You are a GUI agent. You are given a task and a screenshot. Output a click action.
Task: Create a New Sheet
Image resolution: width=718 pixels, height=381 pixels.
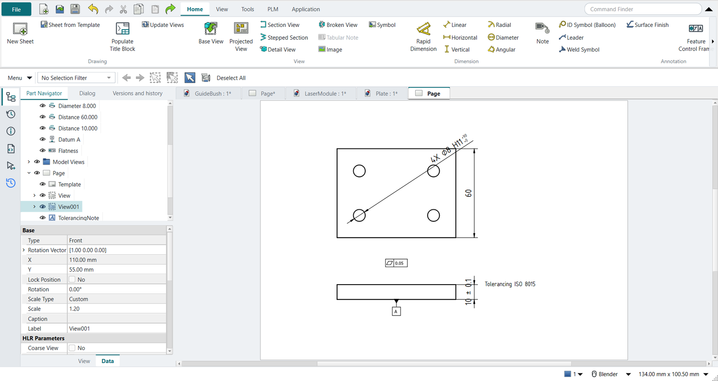click(20, 33)
